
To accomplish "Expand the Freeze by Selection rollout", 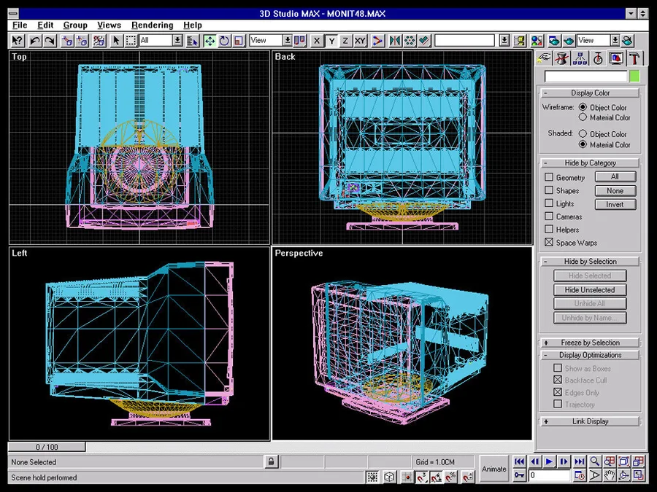I will [591, 343].
